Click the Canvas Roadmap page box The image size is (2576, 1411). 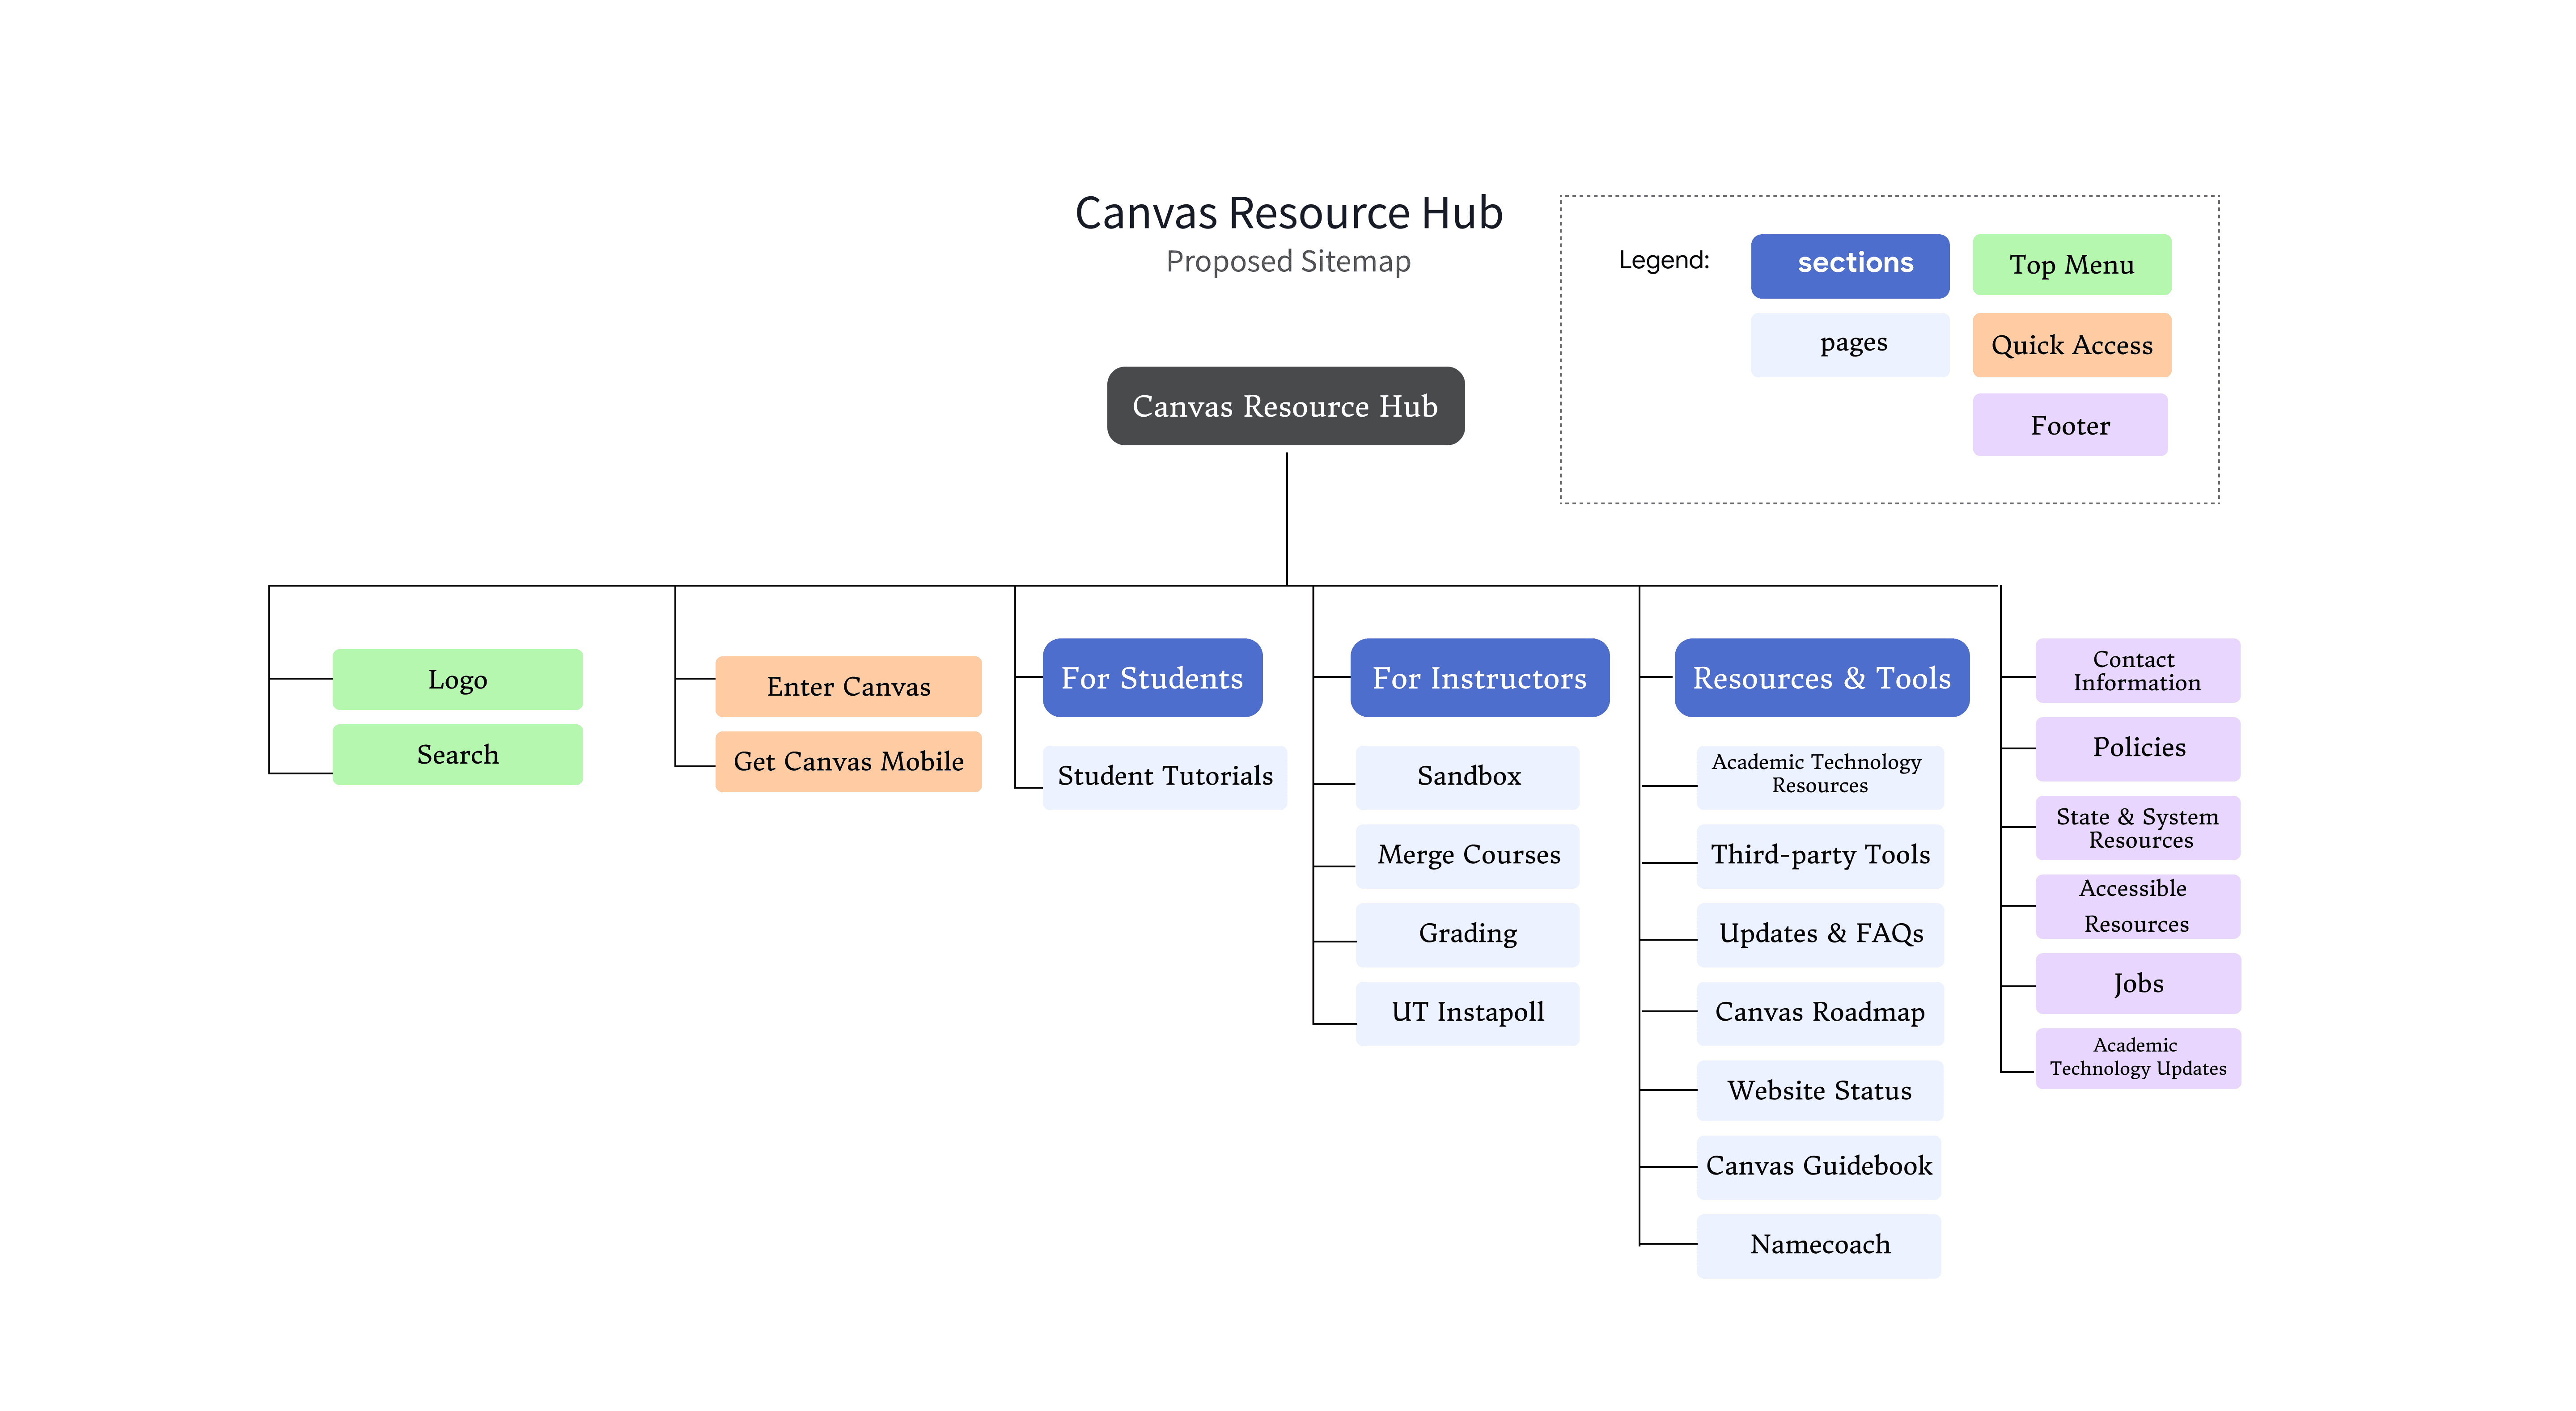click(1820, 1012)
